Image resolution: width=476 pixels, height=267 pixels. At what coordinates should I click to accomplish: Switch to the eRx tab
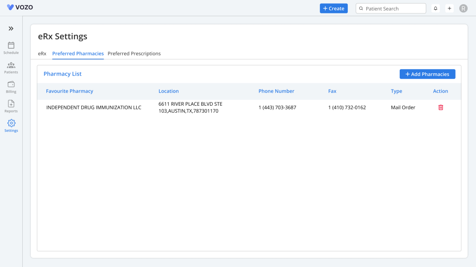[42, 54]
